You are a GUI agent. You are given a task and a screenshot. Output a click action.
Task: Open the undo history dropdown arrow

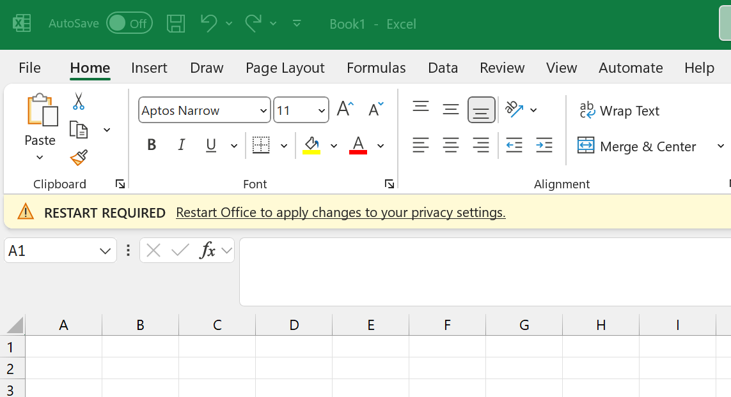[229, 23]
